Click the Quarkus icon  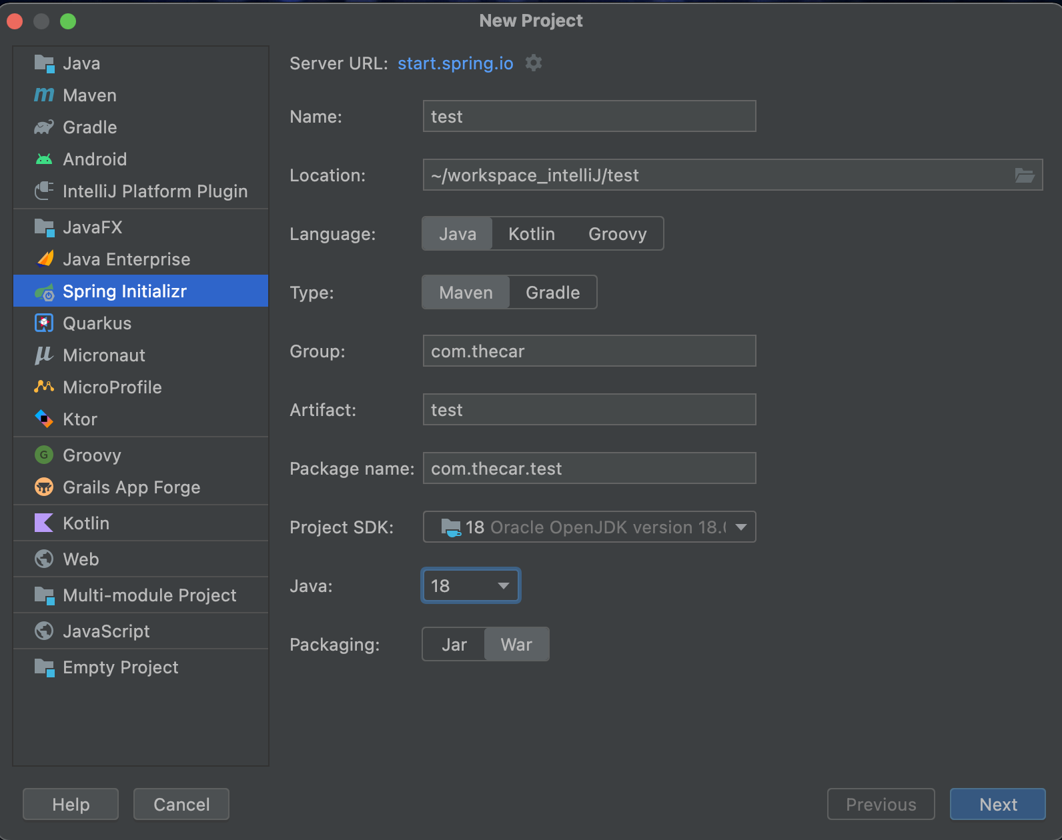[44, 323]
